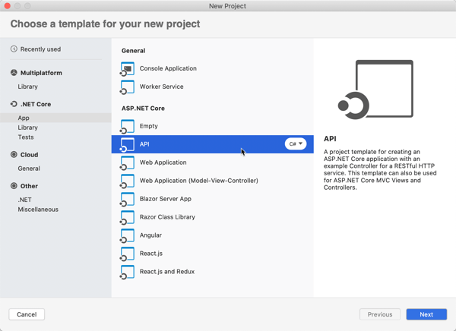
Task: Choose Miscellaneous under Other
Action: click(x=38, y=210)
